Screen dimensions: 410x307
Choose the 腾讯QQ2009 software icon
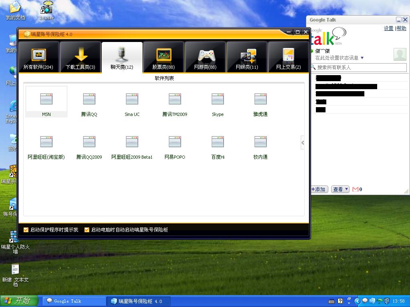click(x=89, y=147)
